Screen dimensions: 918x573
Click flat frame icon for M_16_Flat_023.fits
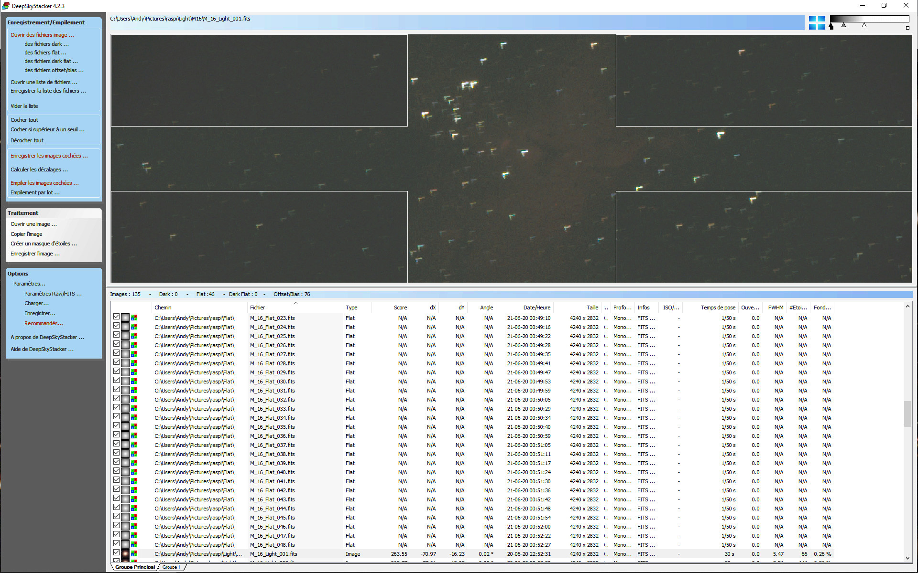pos(125,318)
